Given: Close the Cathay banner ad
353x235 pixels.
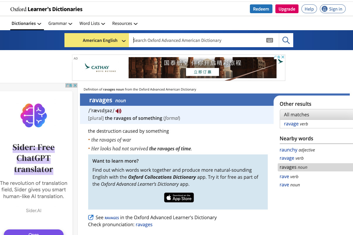Looking at the screenshot, I should click(283, 57).
